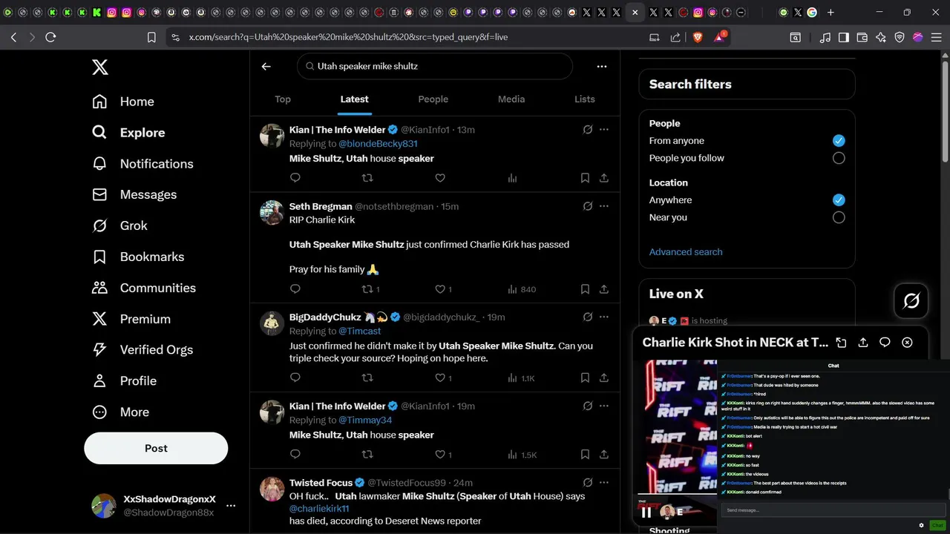Go to Home in sidebar
This screenshot has height=534, width=950.
click(x=123, y=102)
